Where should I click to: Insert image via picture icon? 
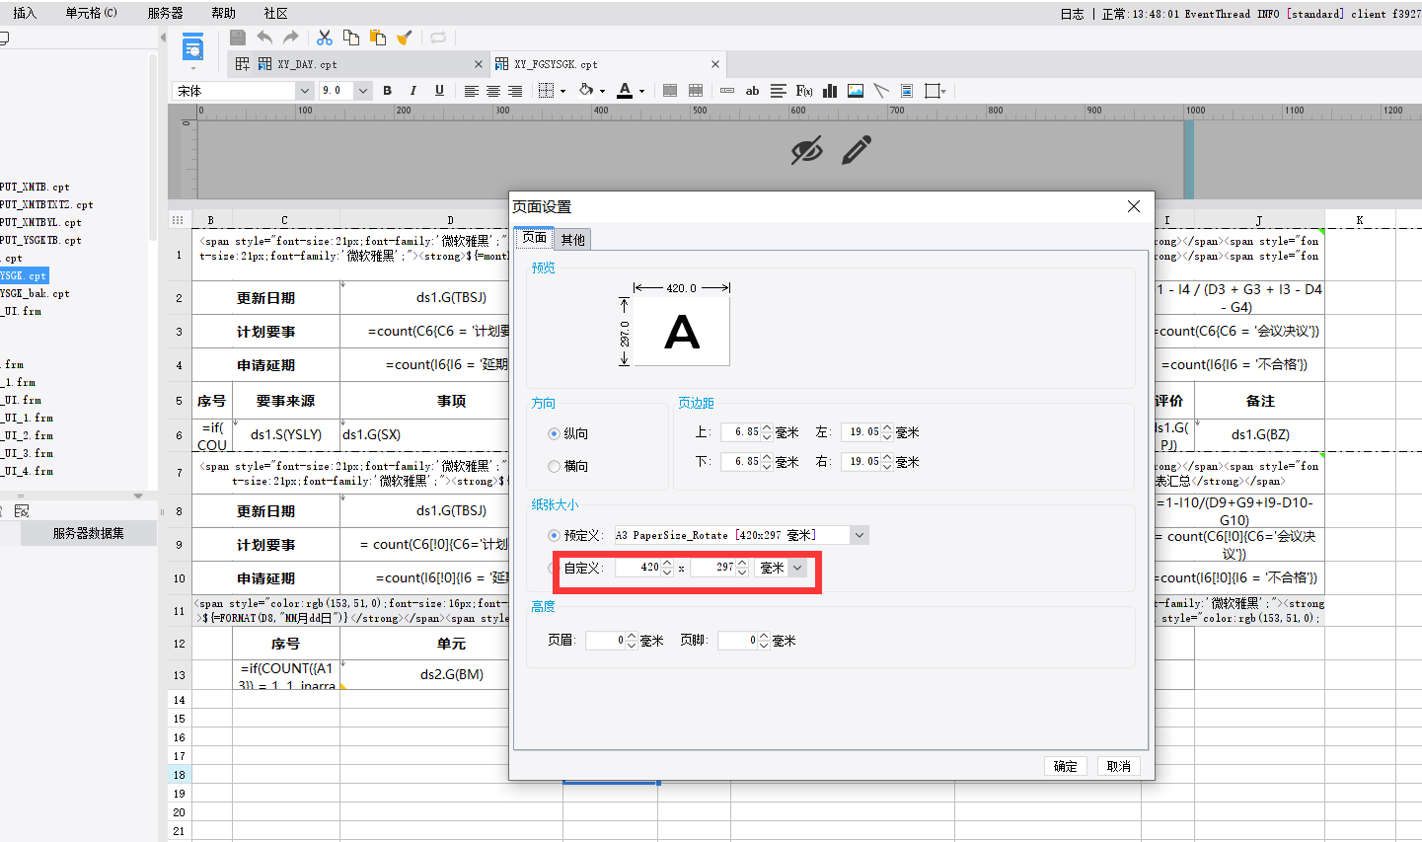(856, 91)
